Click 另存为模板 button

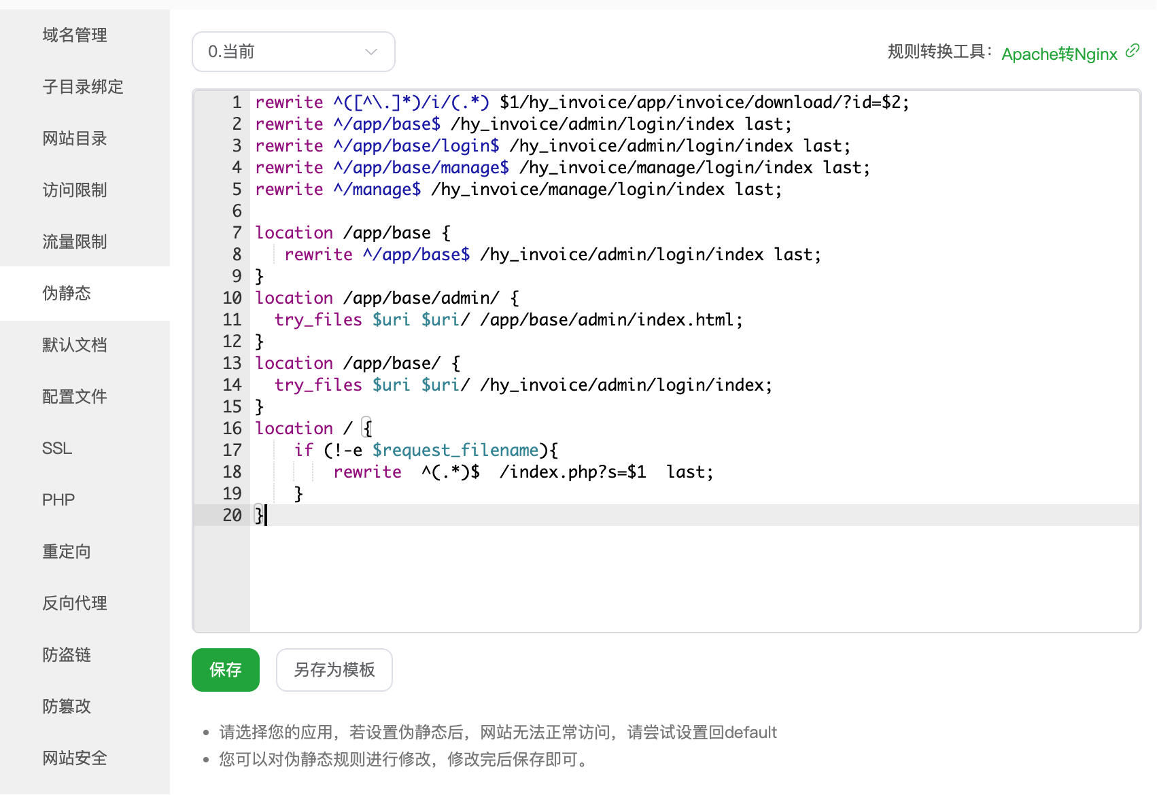coord(334,670)
